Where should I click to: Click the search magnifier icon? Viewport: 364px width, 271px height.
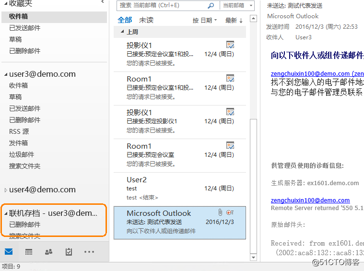(211, 6)
